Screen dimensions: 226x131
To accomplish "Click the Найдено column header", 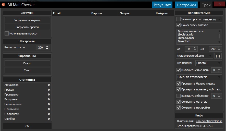I will pos(164,13).
